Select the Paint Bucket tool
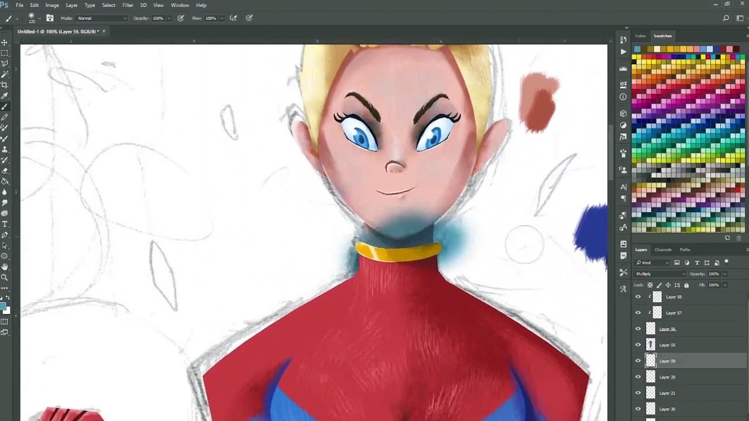749x421 pixels. coord(5,181)
